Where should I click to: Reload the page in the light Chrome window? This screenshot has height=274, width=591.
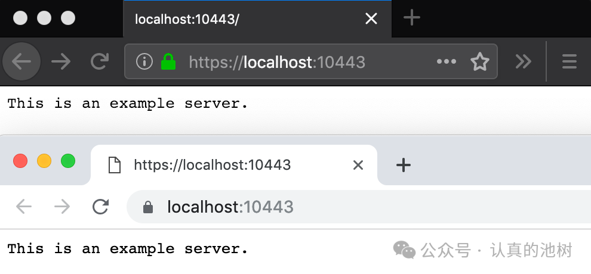point(100,207)
